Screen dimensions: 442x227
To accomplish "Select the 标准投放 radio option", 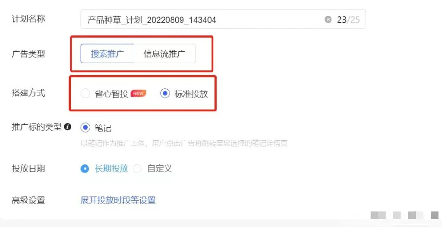I will [165, 94].
